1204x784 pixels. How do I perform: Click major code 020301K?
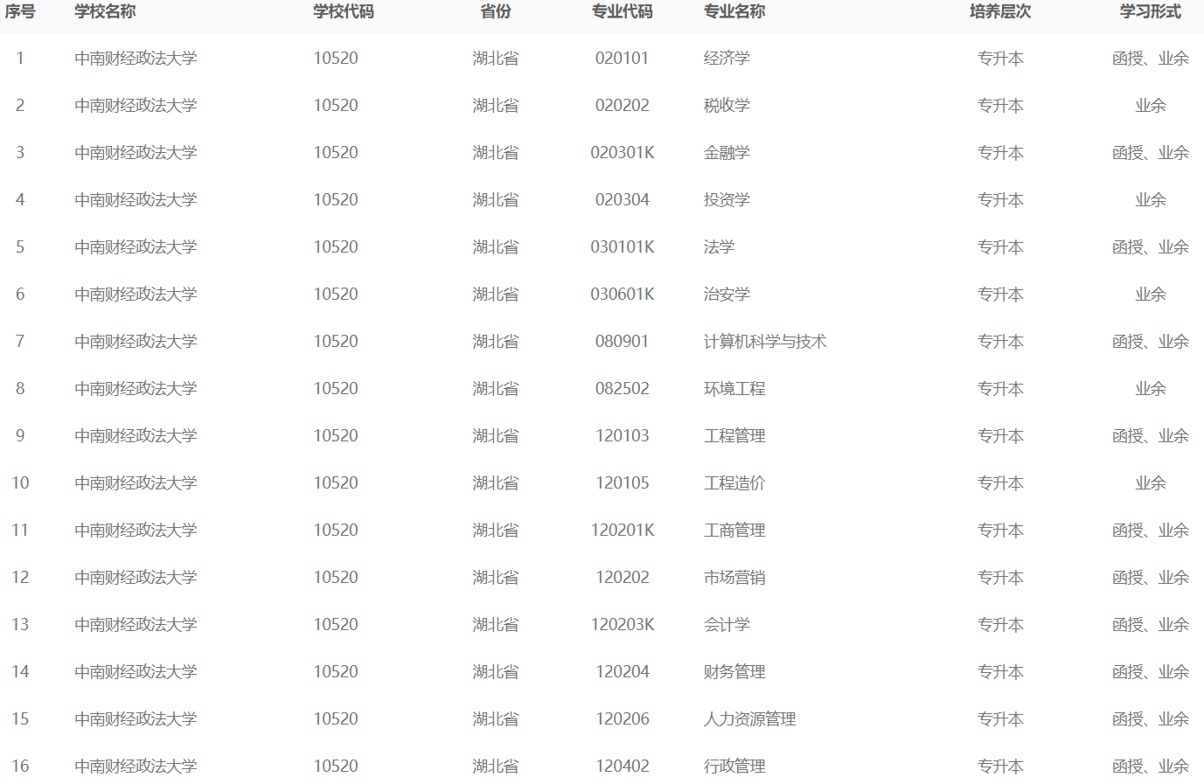[623, 153]
